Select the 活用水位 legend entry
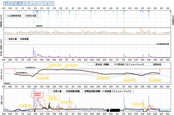Image resolution: width=174 pixels, height=115 pixels. tap(155, 64)
